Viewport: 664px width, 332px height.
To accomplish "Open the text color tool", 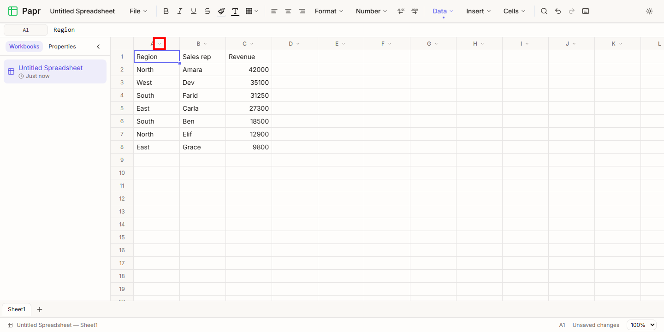I will pyautogui.click(x=235, y=11).
